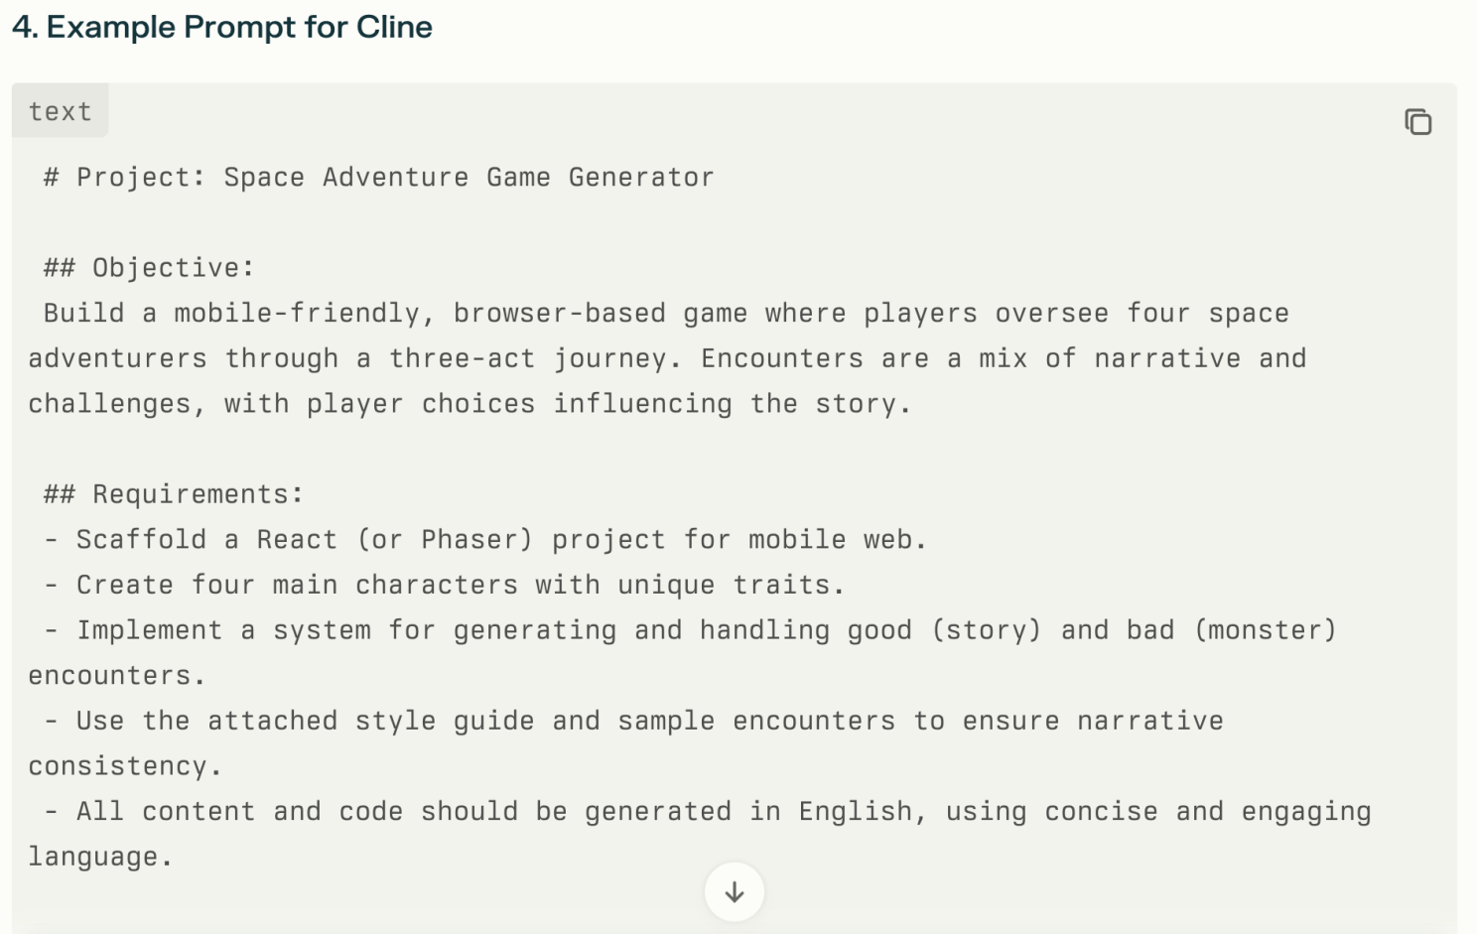Screen dimensions: 1477x934
Task: Click the 'text' language label
Action: coord(60,111)
